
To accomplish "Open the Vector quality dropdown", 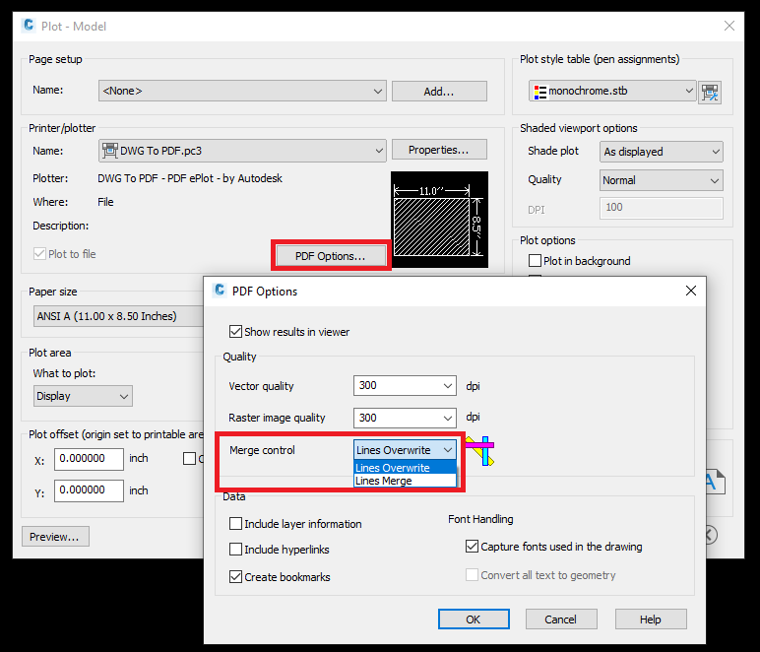I will click(405, 385).
